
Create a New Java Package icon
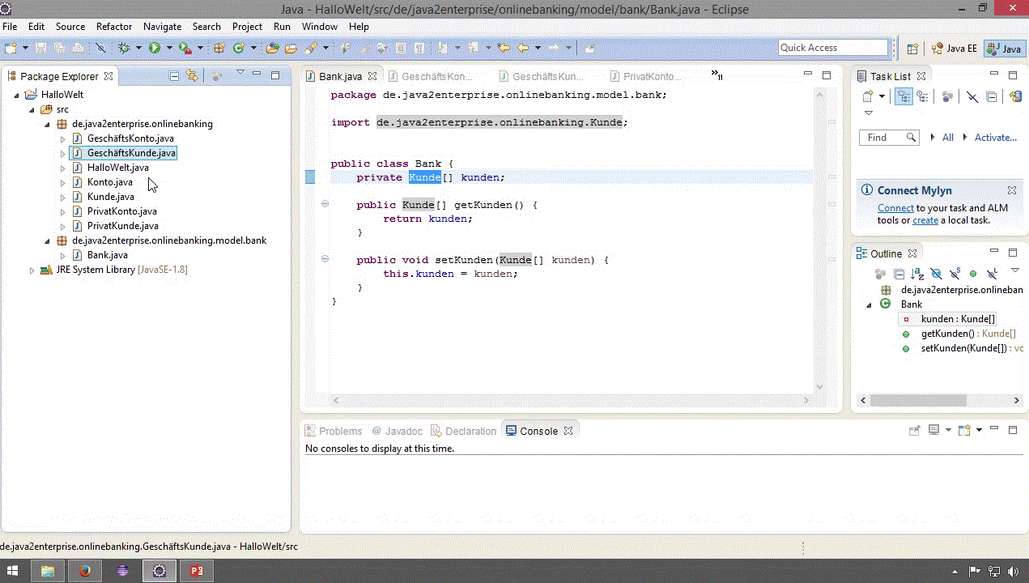point(218,48)
